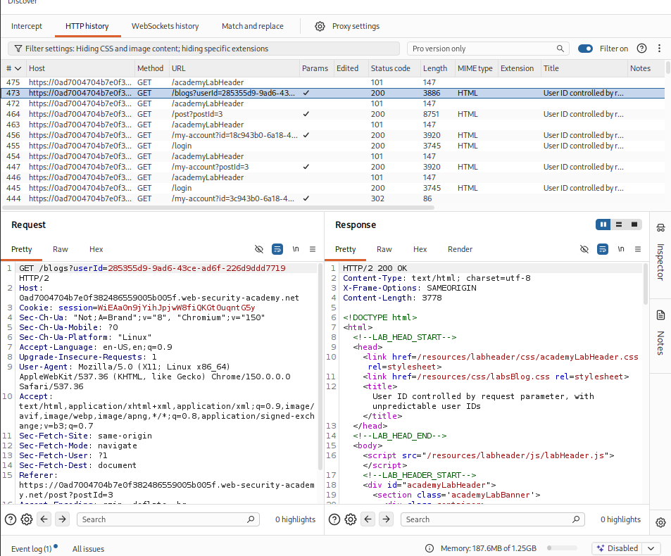Toggle word wrap in the Response pane
This screenshot has height=556, width=671.
pyautogui.click(x=603, y=249)
